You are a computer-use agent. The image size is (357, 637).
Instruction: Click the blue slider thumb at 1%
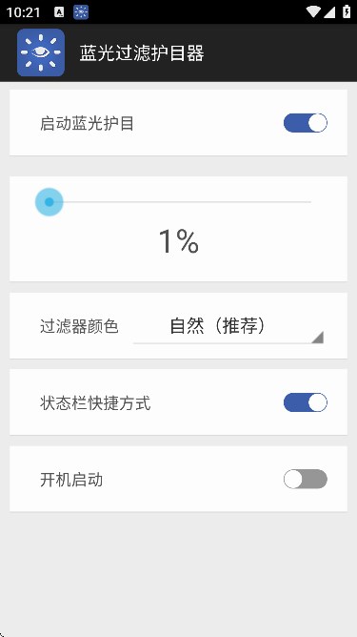tap(50, 202)
